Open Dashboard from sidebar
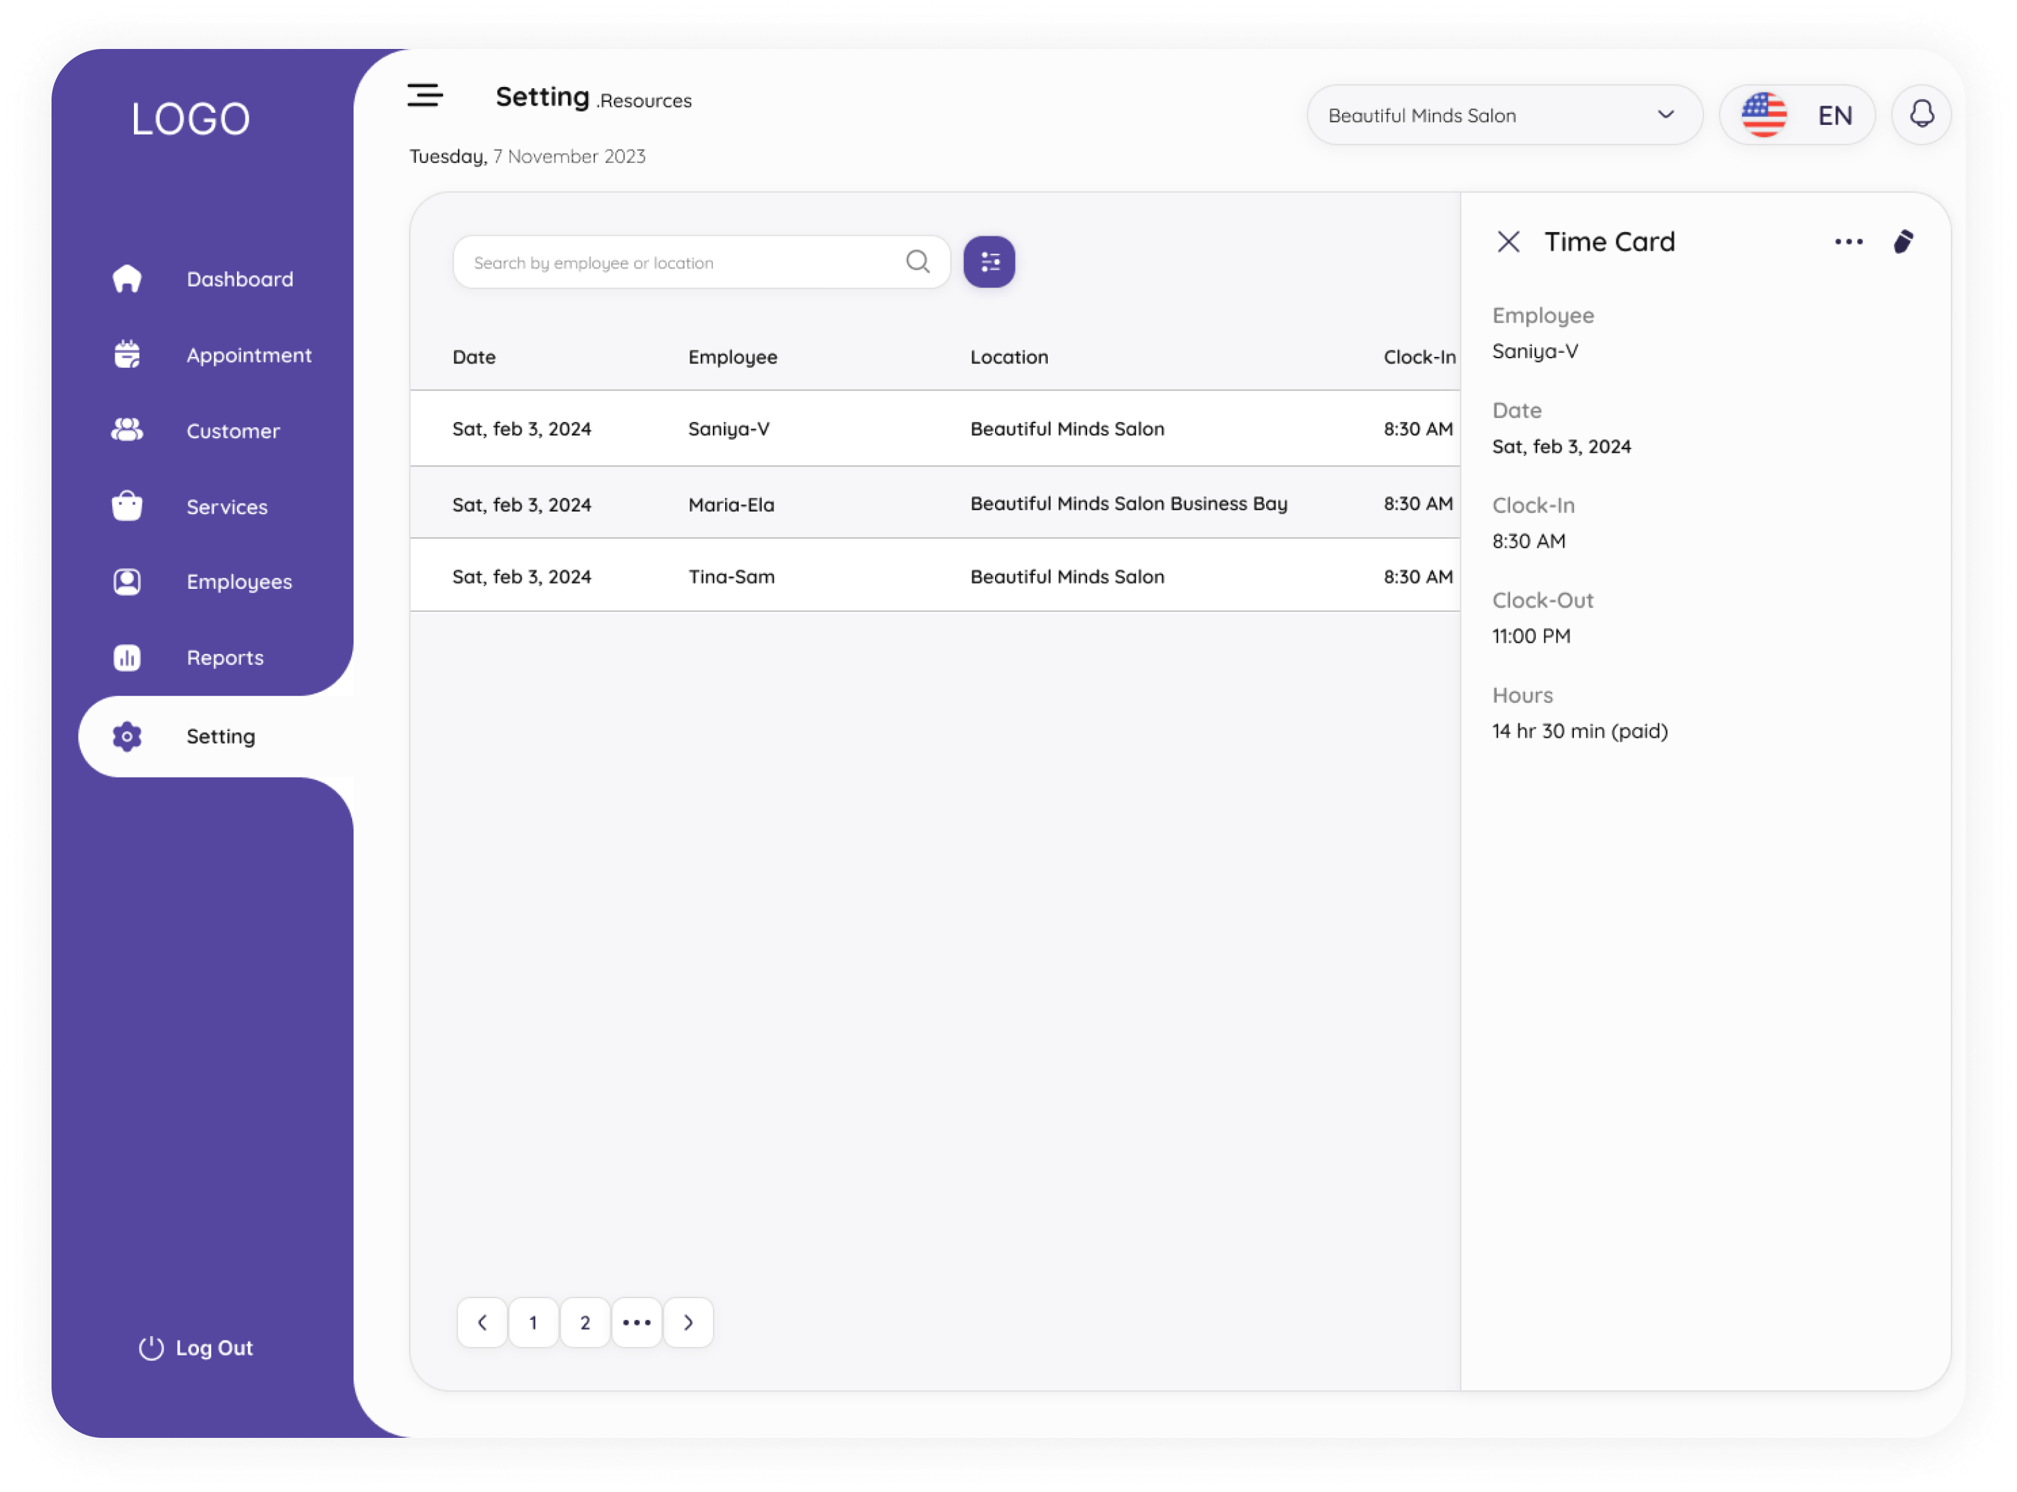The height and width of the screenshot is (1492, 2017). coord(240,279)
